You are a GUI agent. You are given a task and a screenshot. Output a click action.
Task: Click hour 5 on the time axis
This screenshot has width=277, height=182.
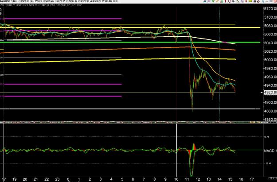(122, 179)
